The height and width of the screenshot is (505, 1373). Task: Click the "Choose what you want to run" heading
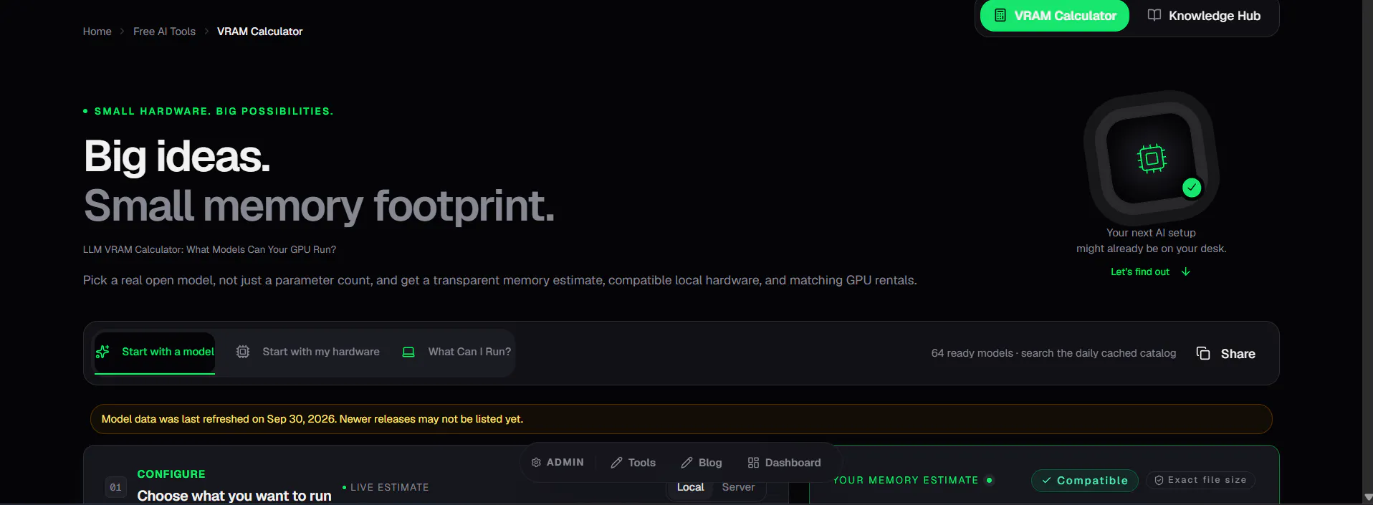pyautogui.click(x=234, y=496)
